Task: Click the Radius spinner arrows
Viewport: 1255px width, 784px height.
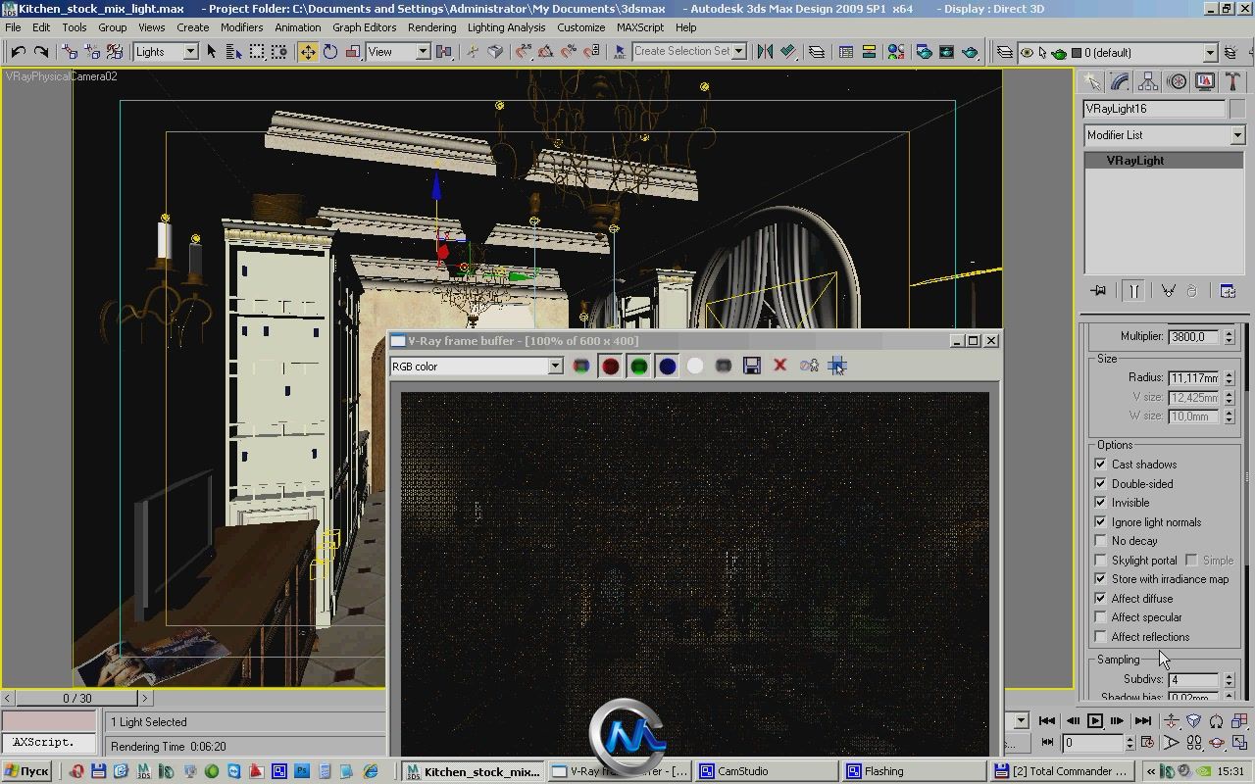Action: tap(1229, 377)
